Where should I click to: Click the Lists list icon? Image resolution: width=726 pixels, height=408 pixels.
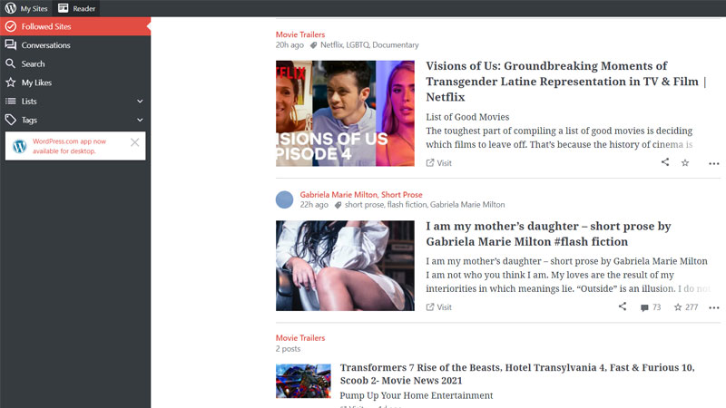(10, 101)
